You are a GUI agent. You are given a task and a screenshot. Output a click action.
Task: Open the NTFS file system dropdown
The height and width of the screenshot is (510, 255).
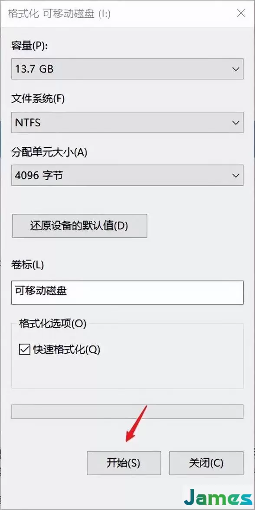pyautogui.click(x=127, y=122)
